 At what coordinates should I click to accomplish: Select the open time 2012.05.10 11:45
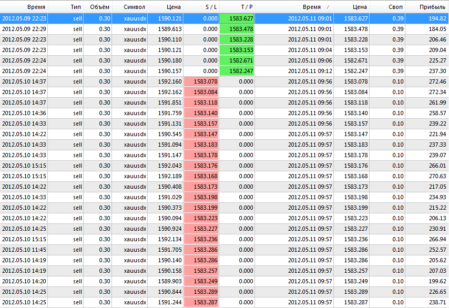click(x=24, y=250)
